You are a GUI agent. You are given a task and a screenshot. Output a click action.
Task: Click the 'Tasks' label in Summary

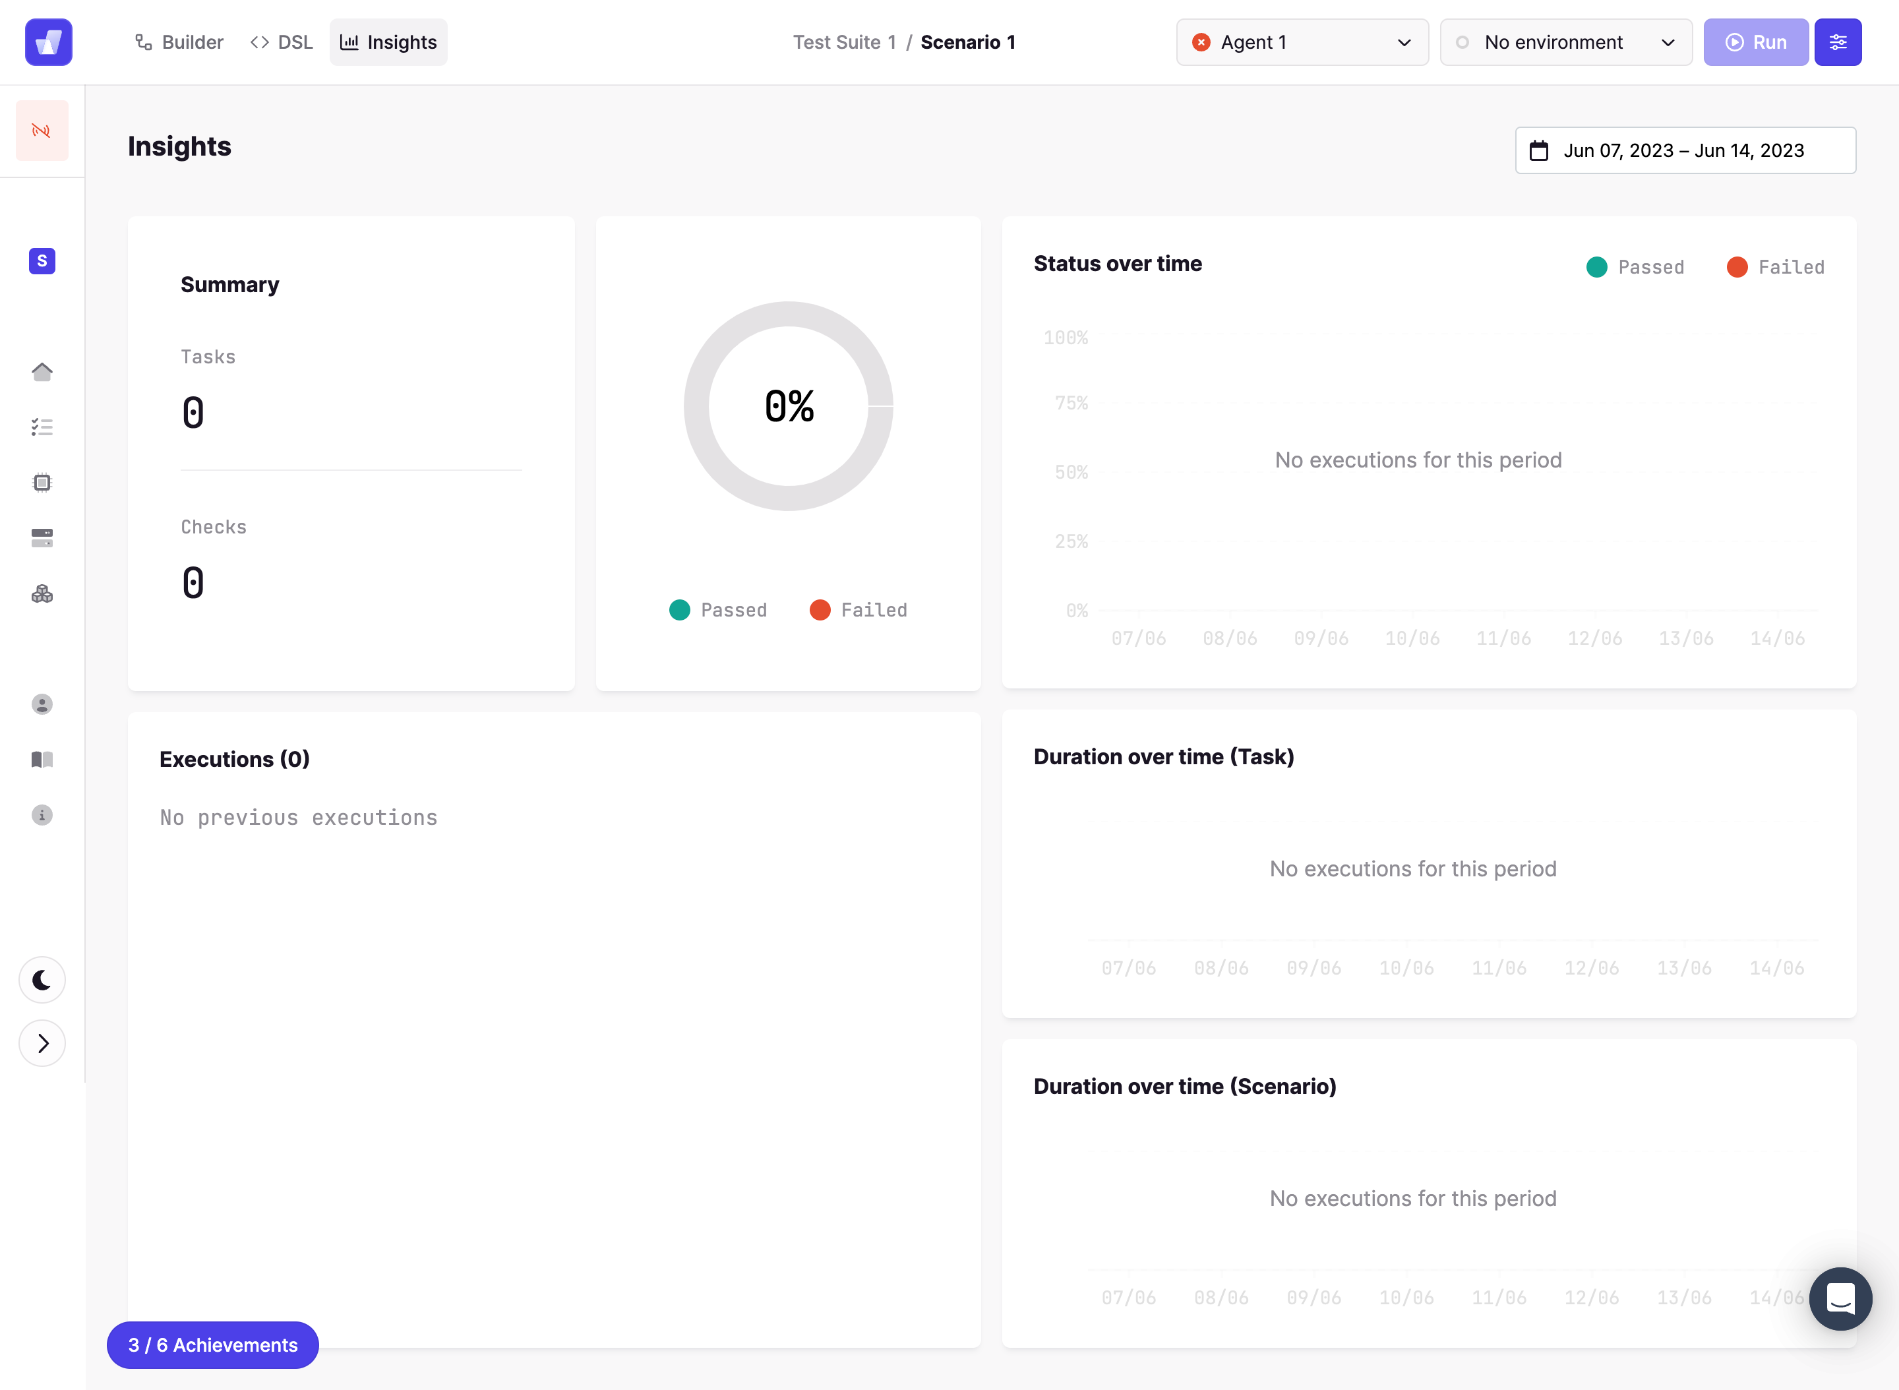(x=208, y=357)
